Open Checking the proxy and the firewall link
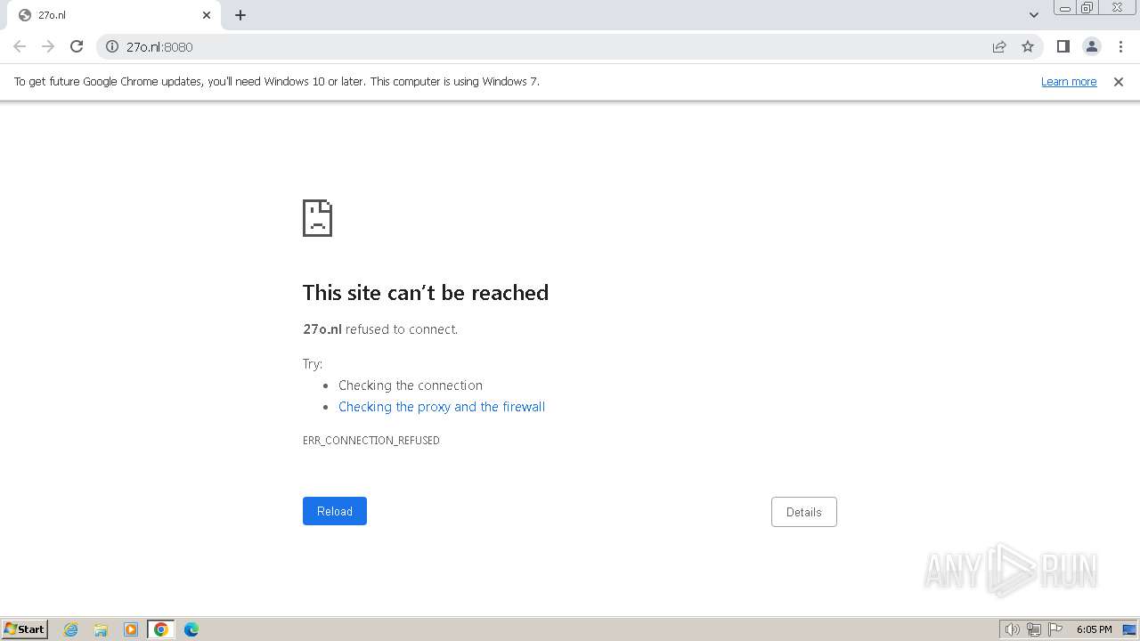Image resolution: width=1140 pixels, height=641 pixels. click(442, 407)
